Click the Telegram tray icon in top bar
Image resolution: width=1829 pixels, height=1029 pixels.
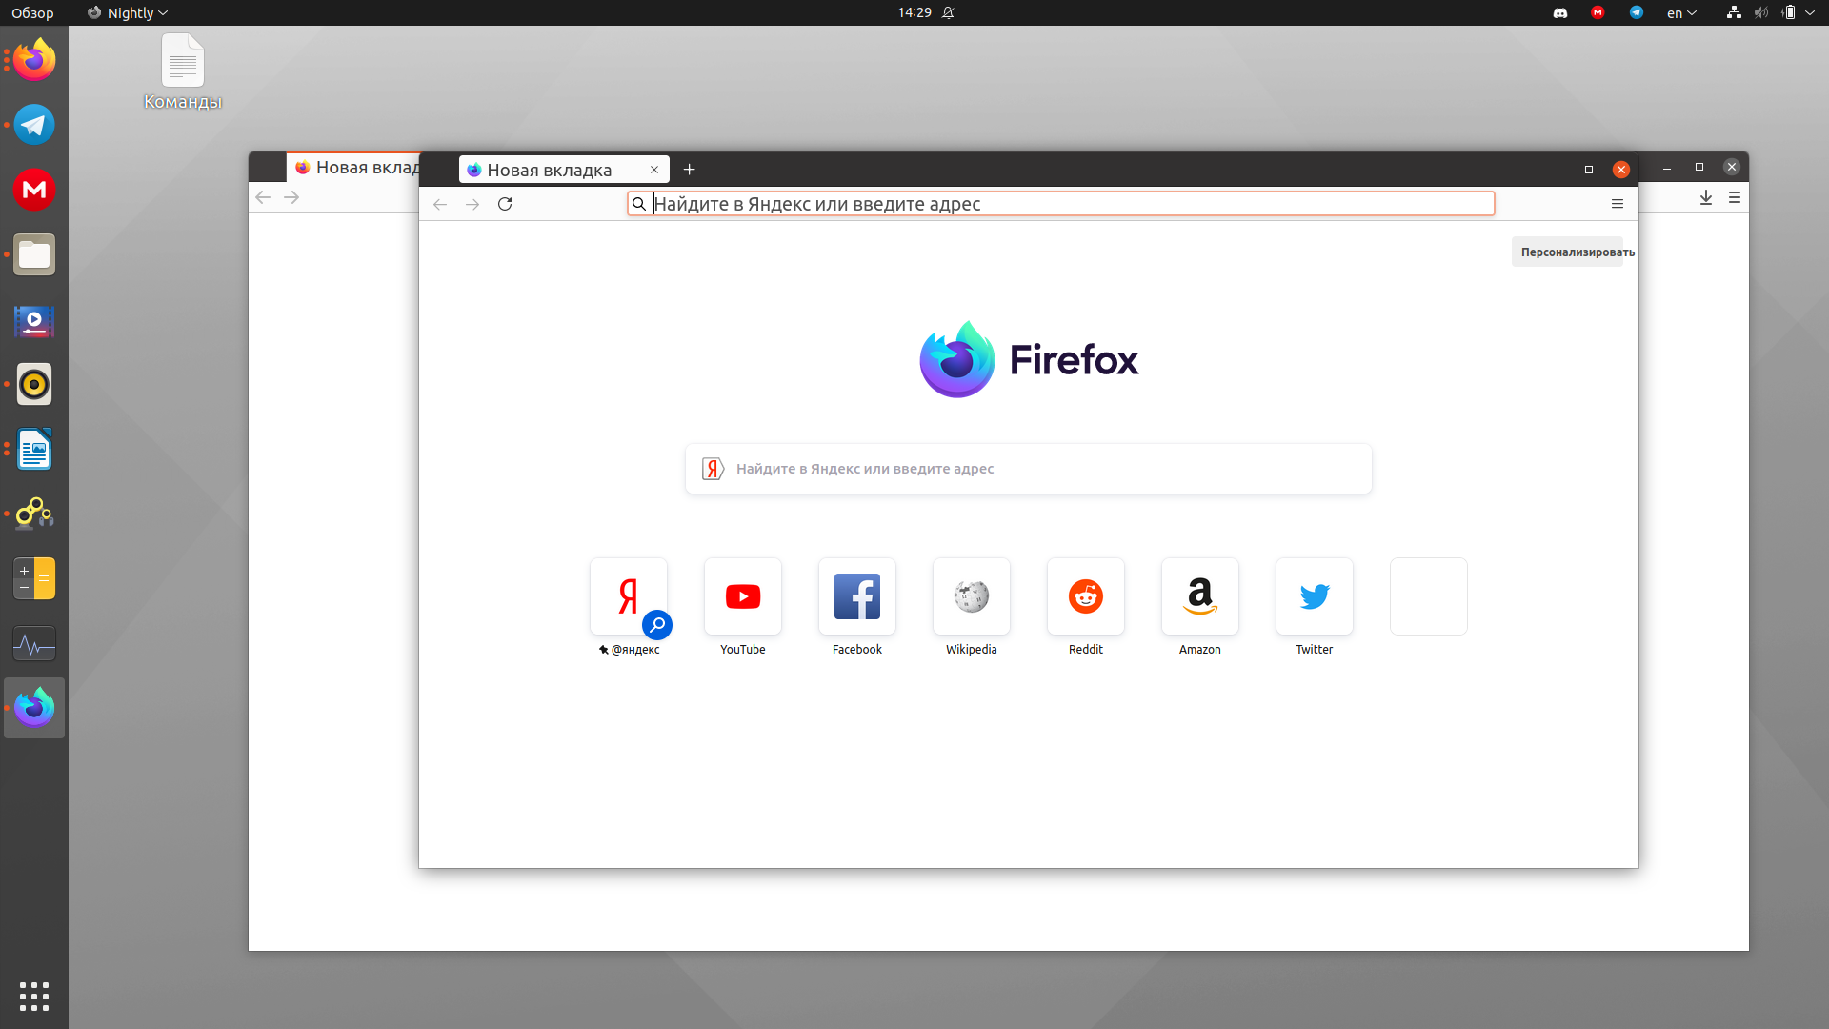pos(1637,12)
